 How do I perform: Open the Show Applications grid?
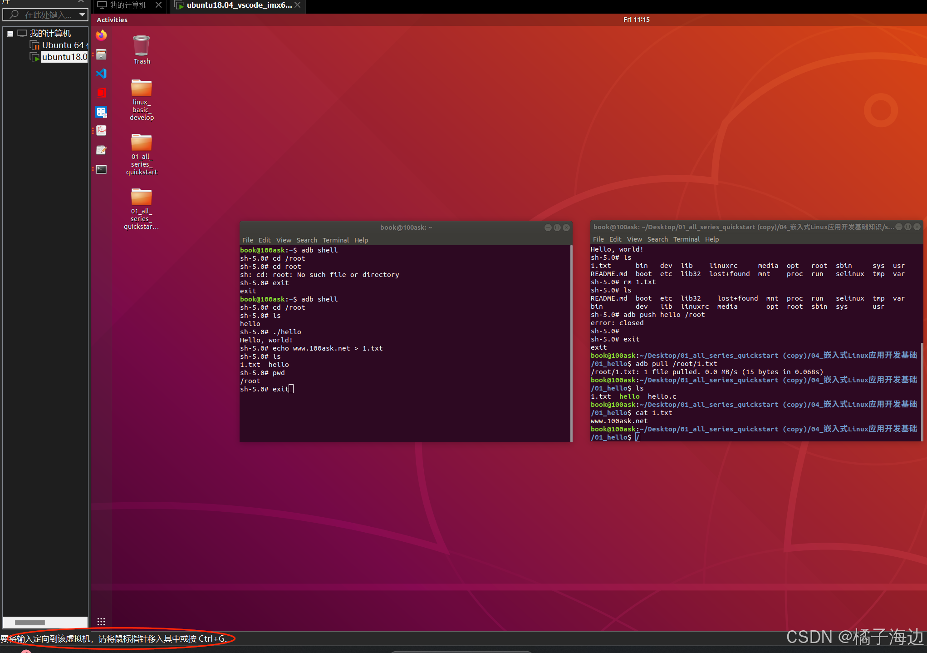pyautogui.click(x=101, y=621)
